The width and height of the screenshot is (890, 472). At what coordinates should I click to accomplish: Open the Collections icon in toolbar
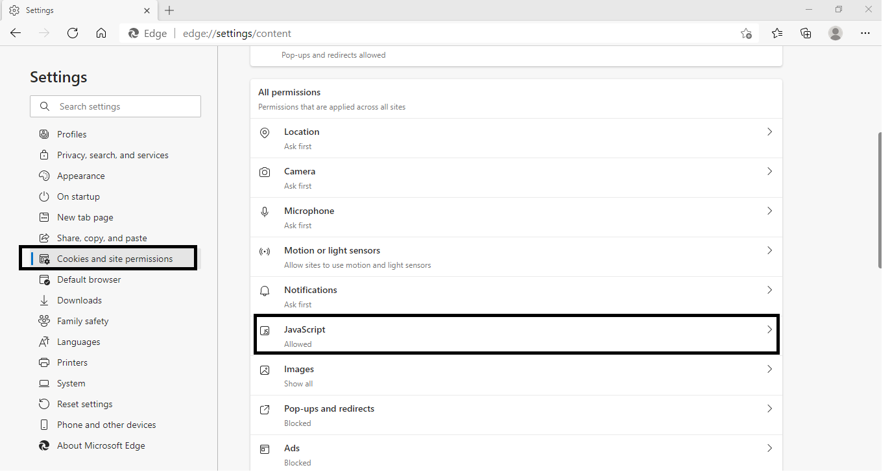[806, 33]
